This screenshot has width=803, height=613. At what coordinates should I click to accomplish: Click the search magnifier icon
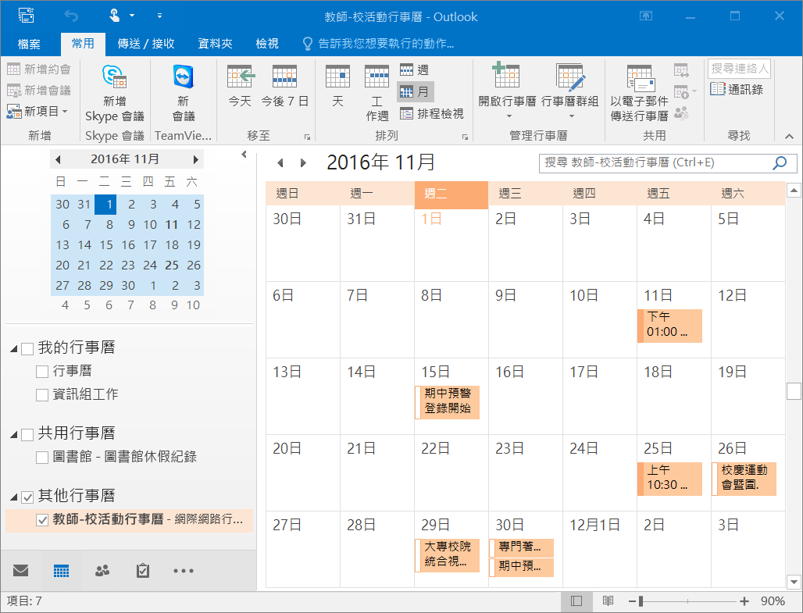(780, 163)
